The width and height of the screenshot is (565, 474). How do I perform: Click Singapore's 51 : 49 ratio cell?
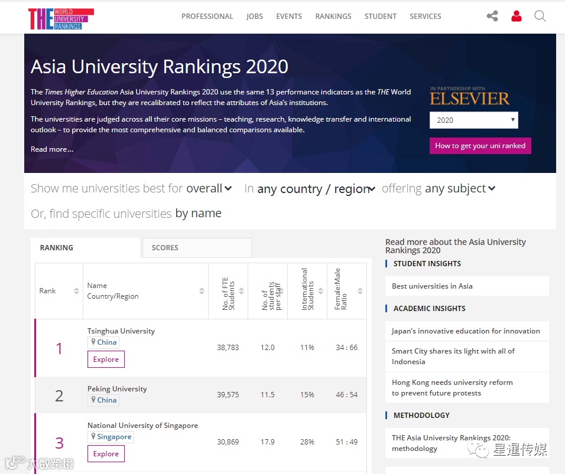point(347,442)
